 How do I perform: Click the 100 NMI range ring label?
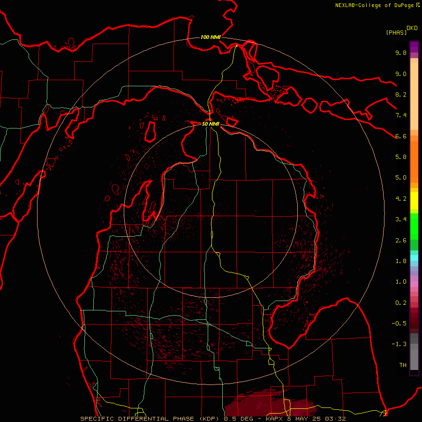[x=211, y=37]
